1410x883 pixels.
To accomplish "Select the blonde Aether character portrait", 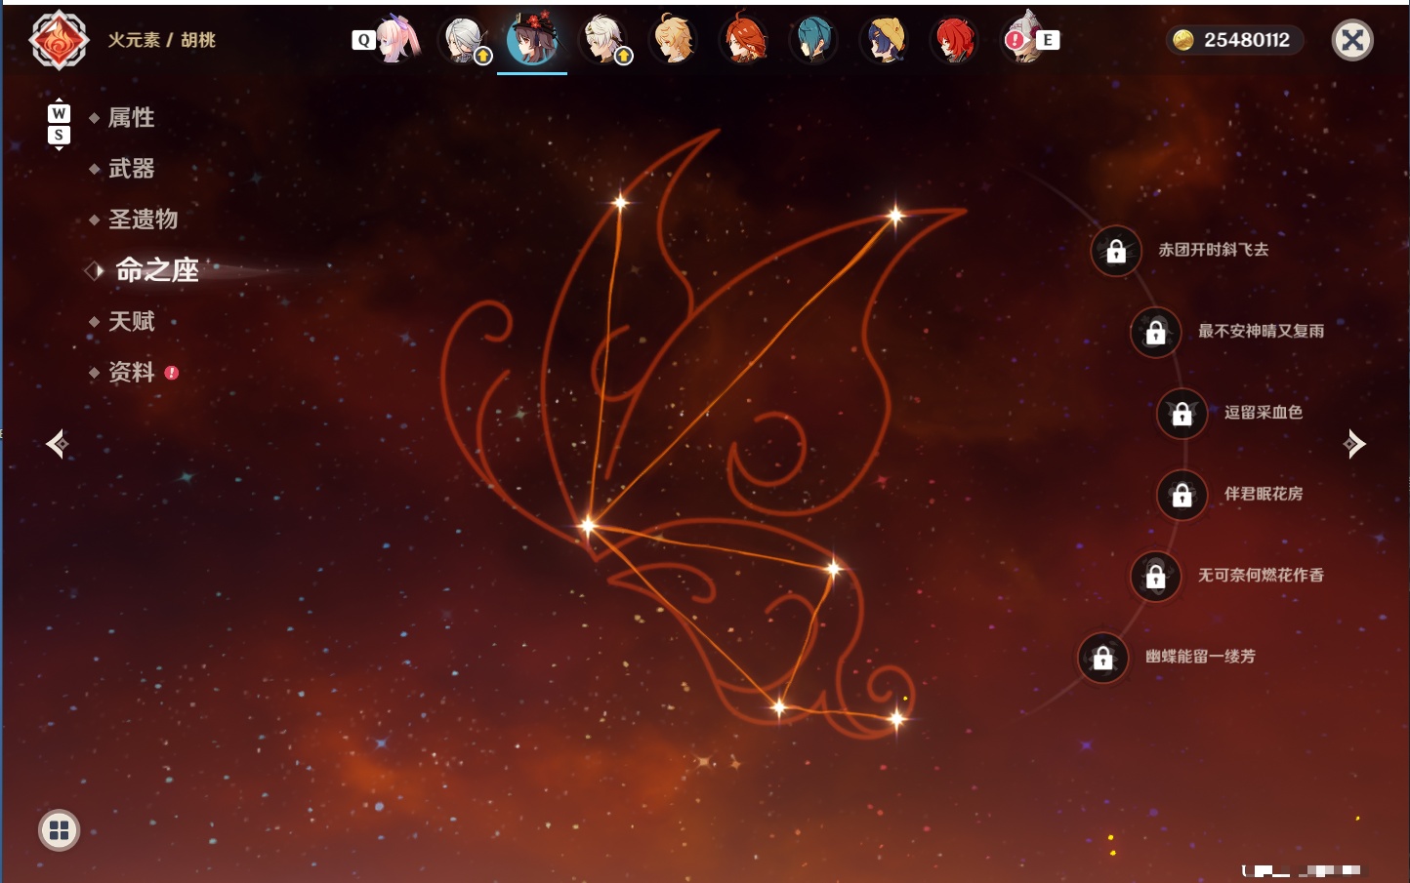I will [673, 39].
